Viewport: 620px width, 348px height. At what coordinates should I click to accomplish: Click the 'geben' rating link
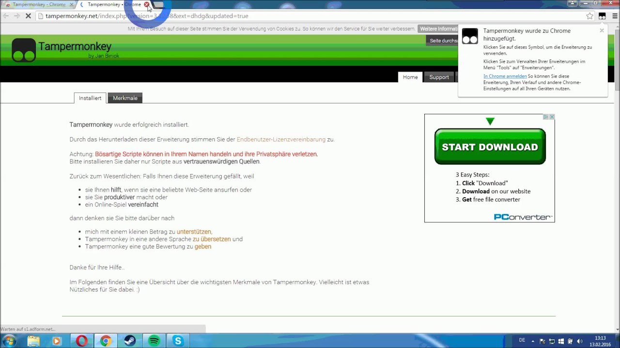202,246
